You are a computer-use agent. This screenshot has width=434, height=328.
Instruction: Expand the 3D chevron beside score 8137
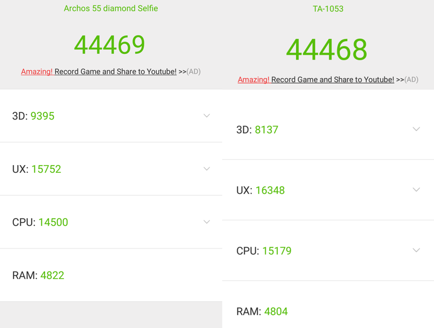(416, 129)
